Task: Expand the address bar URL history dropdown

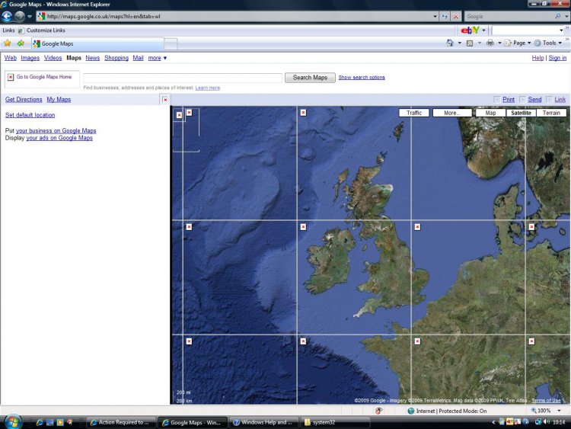Action: click(435, 17)
